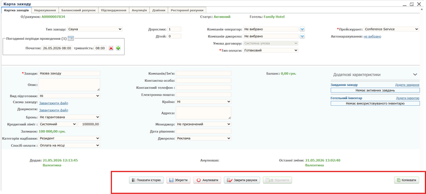Open Спосіб оплати dropdown
The width and height of the screenshot is (426, 194).
click(x=69, y=146)
